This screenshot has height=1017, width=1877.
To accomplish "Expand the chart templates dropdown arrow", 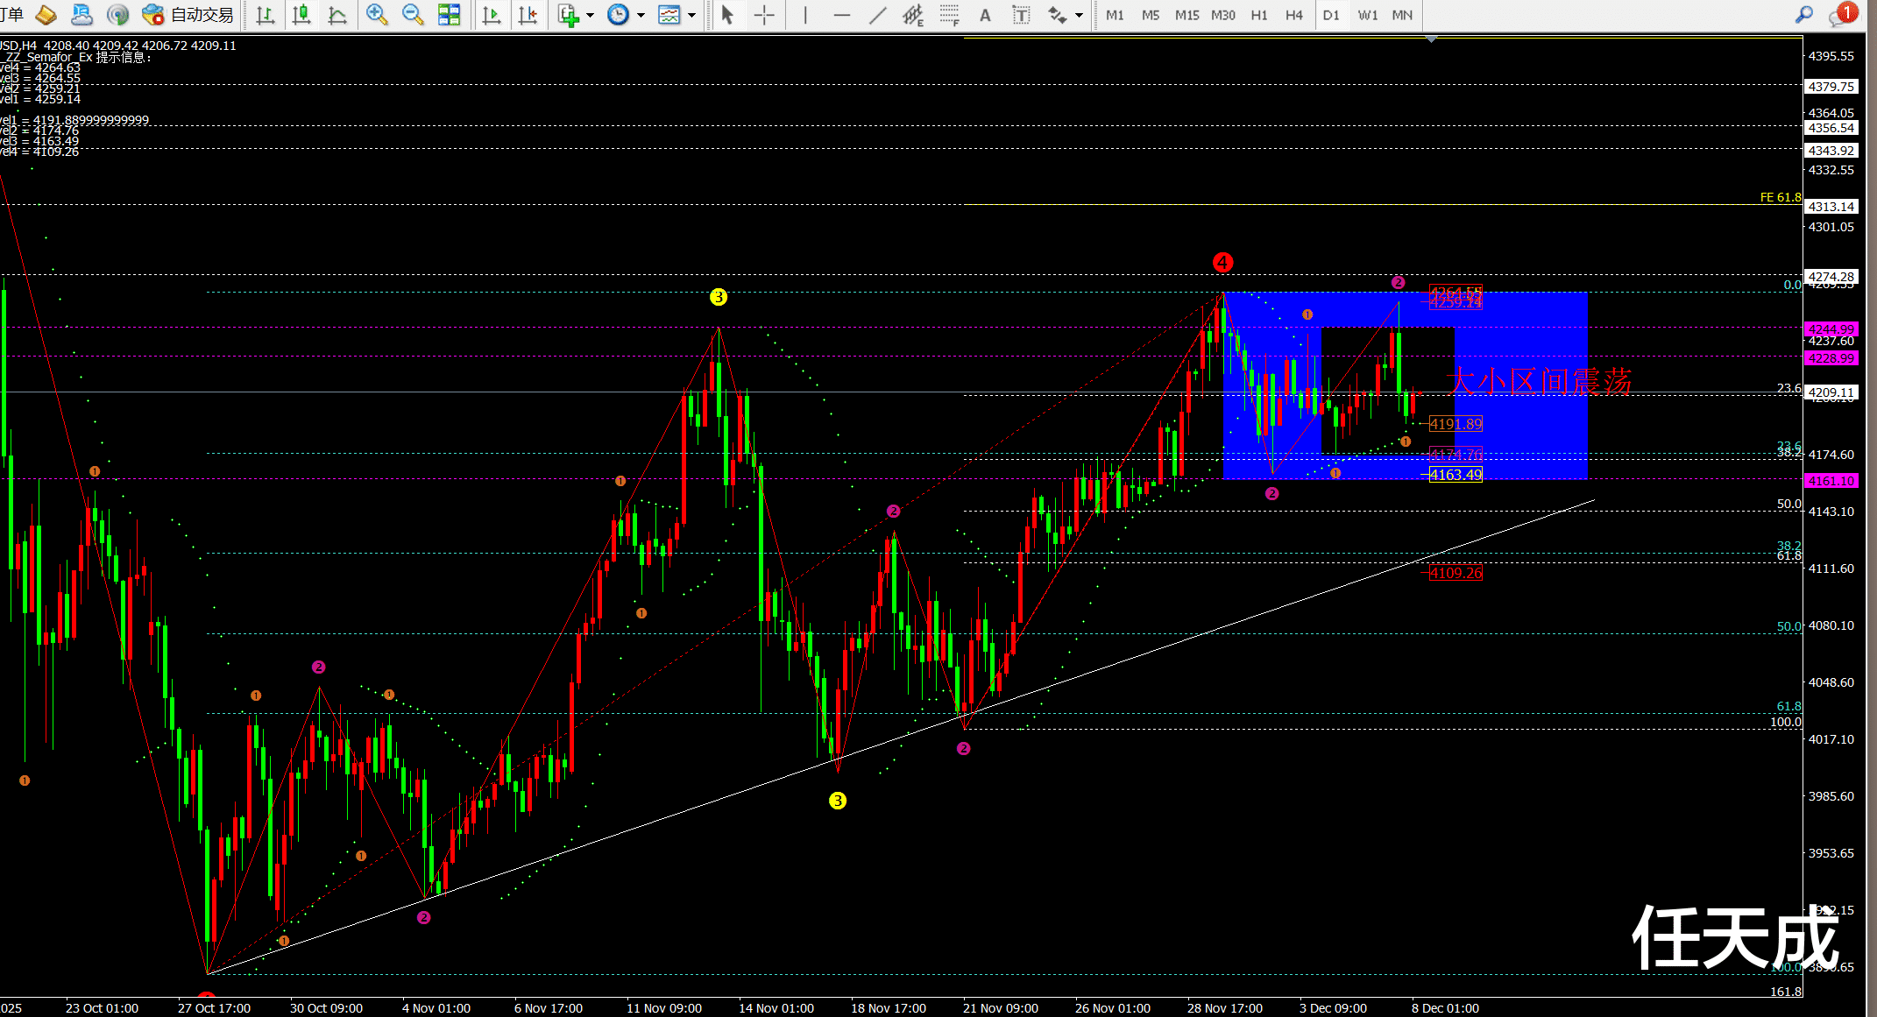I will [x=692, y=16].
